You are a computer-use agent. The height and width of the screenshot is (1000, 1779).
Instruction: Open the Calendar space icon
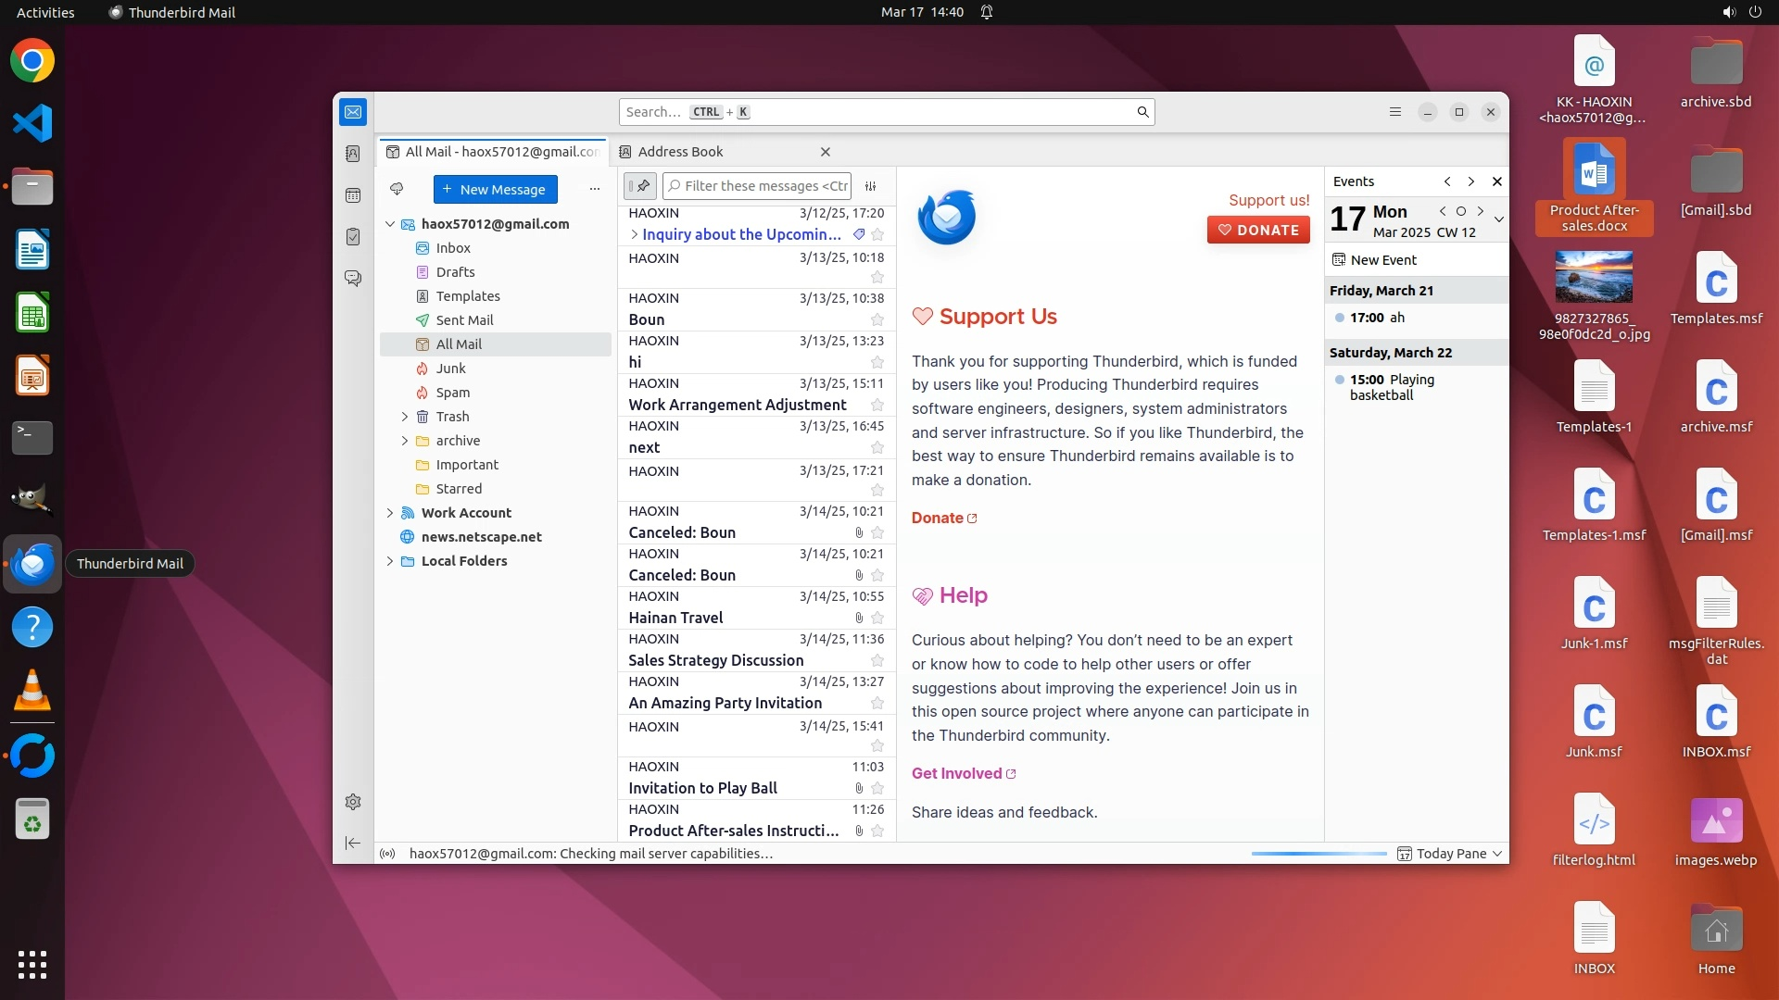pos(353,195)
